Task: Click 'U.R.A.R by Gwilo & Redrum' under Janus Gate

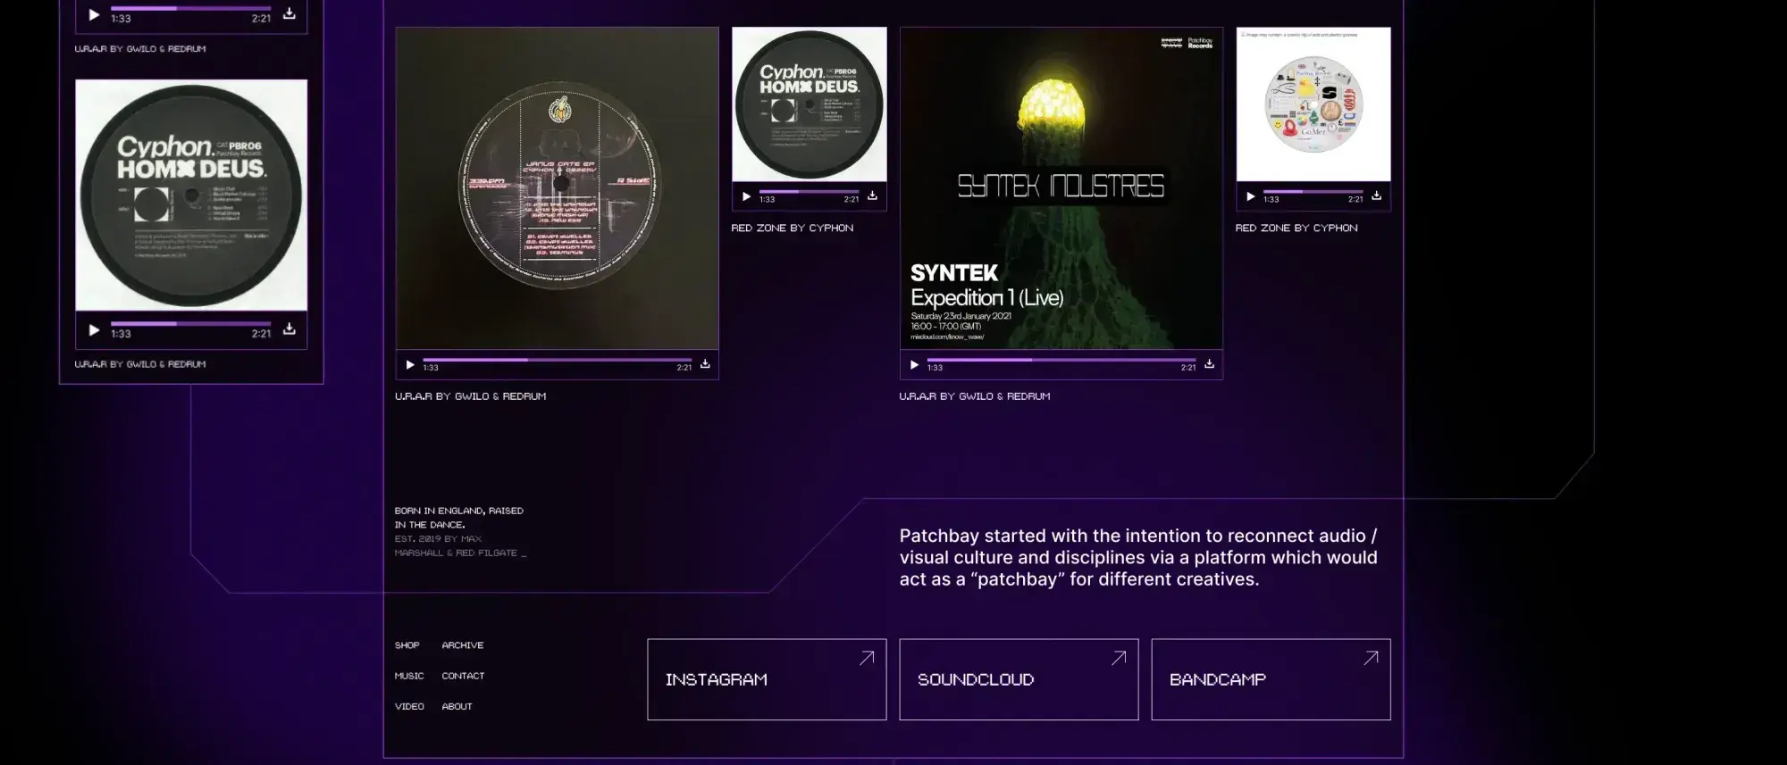Action: click(x=471, y=396)
